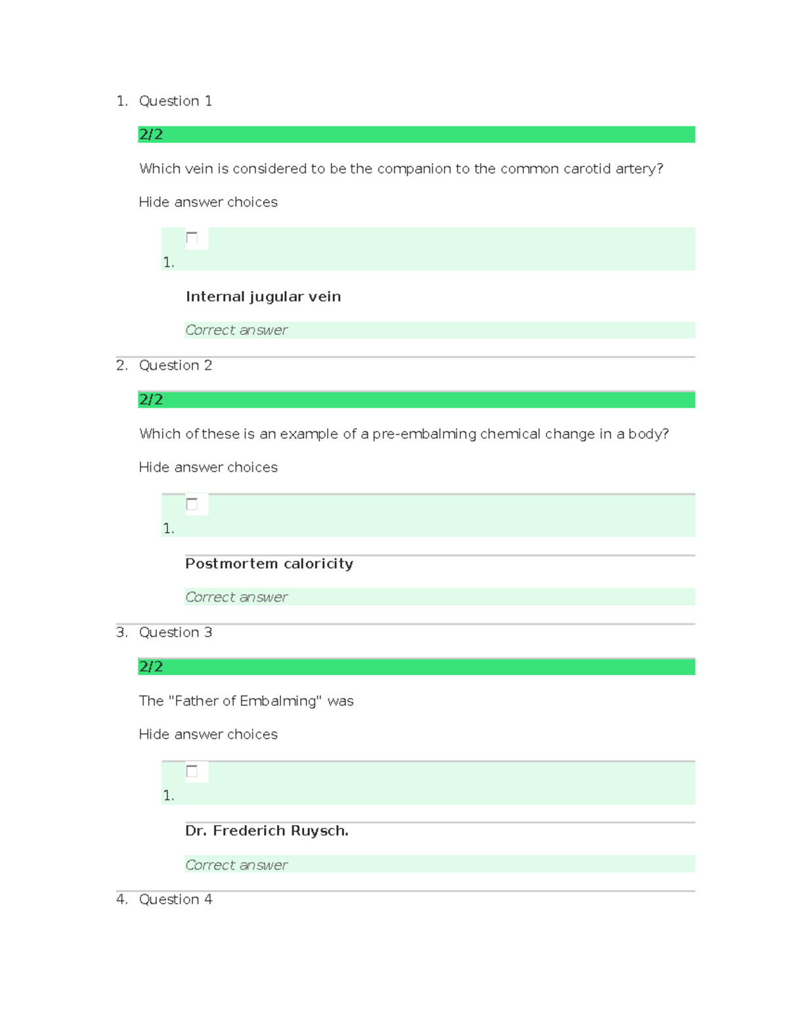Select the 2/2 score bar for Question 2
788x1020 pixels.
[x=416, y=400]
